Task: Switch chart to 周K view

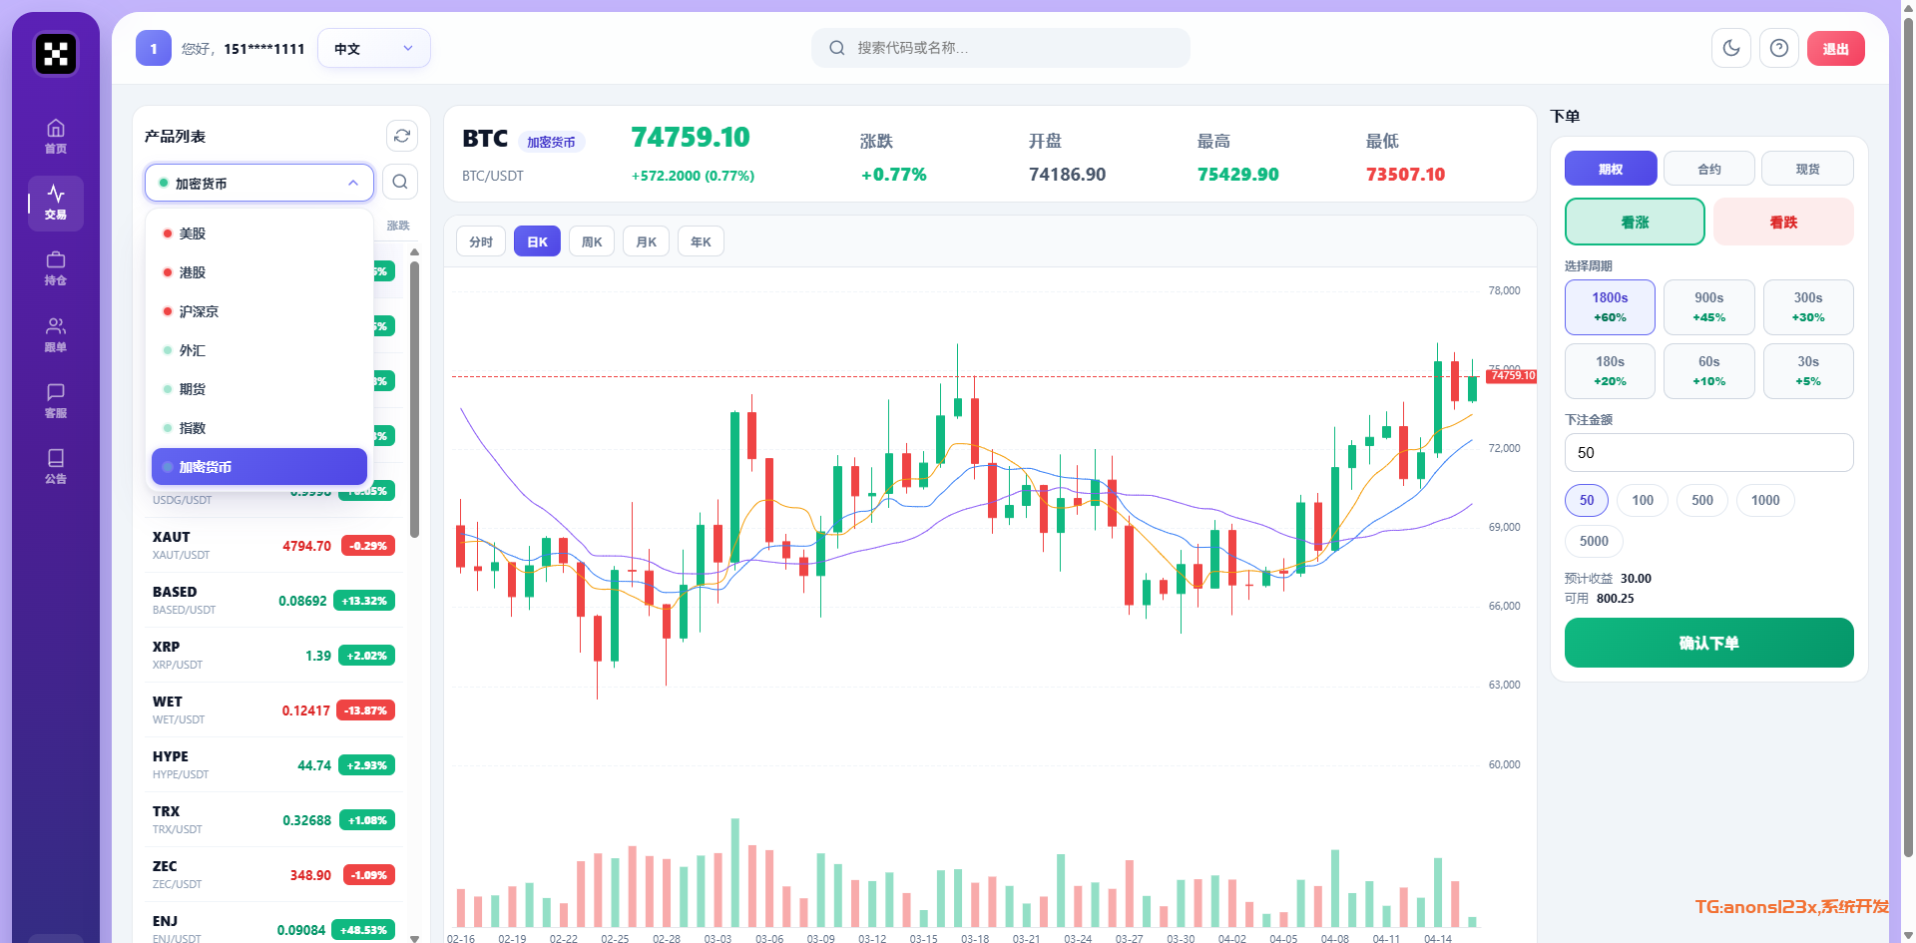Action: click(x=592, y=241)
